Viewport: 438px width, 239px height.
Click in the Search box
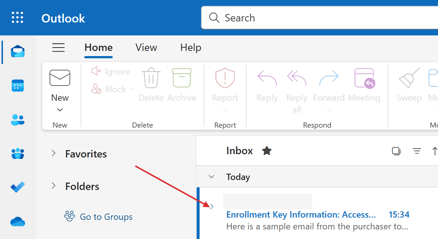(320, 18)
